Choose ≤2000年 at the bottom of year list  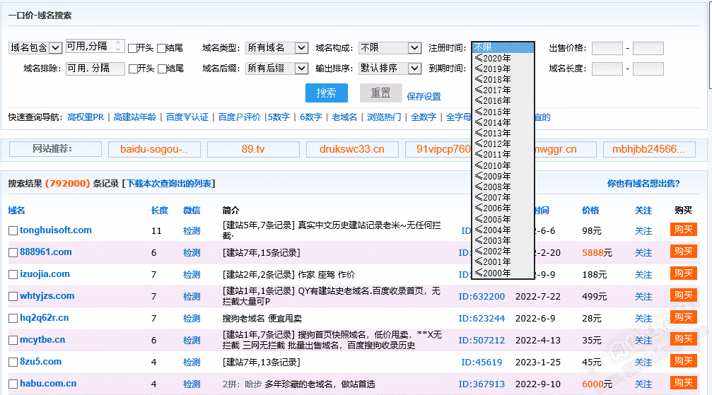coord(503,273)
